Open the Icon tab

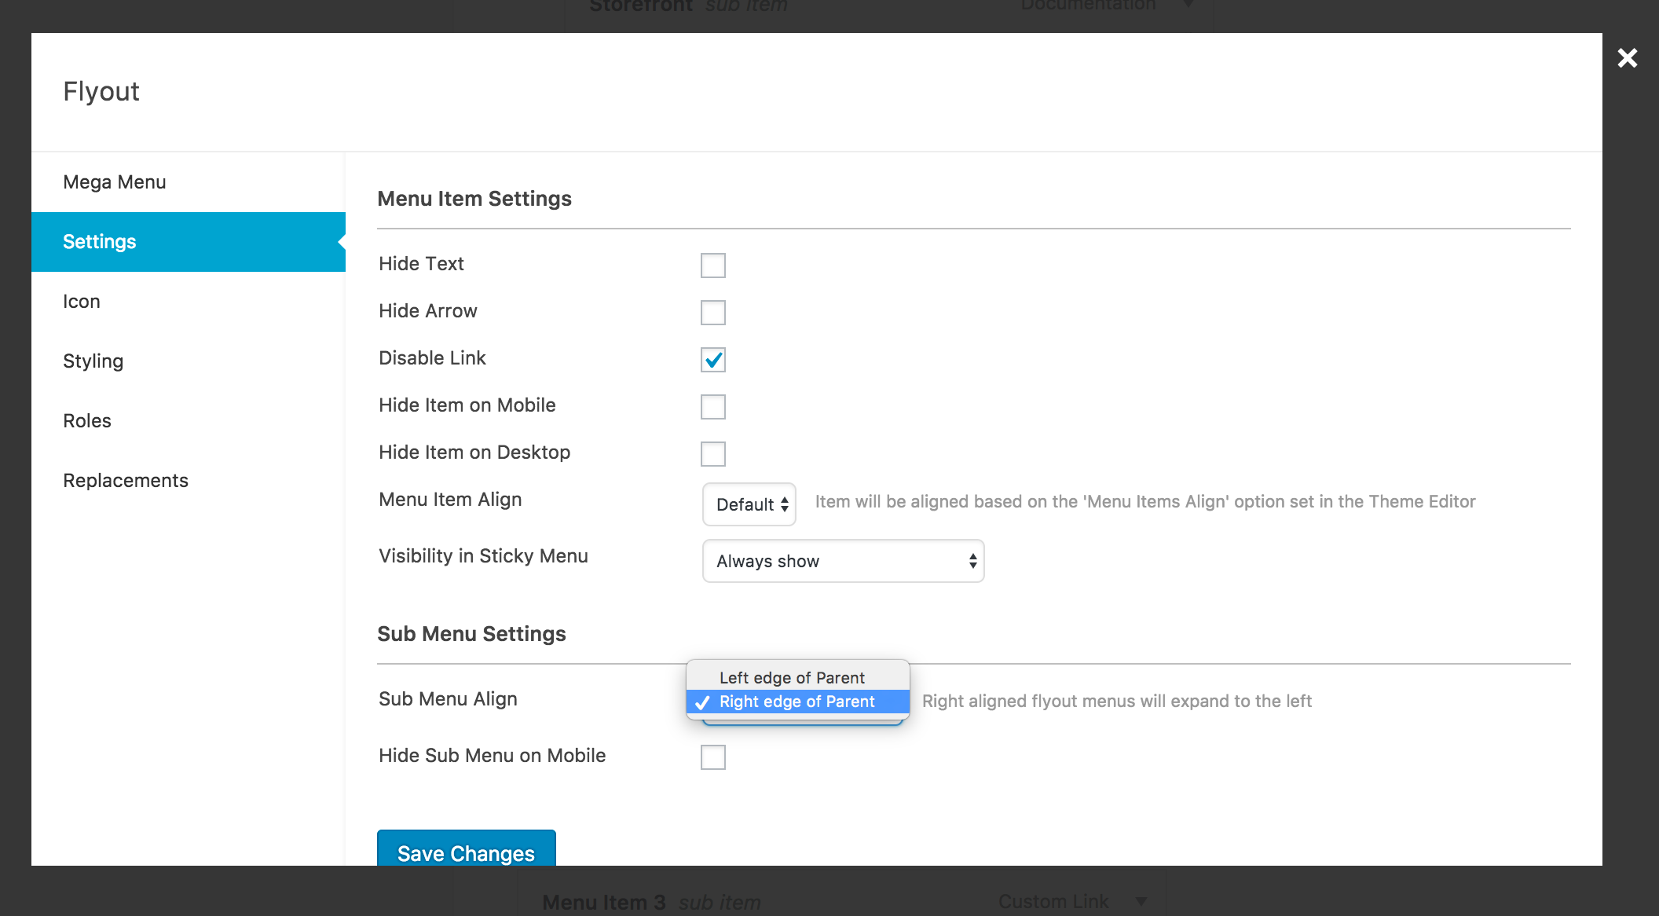pos(82,302)
